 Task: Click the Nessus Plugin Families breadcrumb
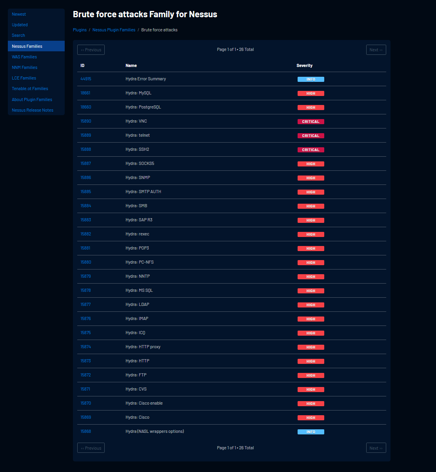coord(114,30)
